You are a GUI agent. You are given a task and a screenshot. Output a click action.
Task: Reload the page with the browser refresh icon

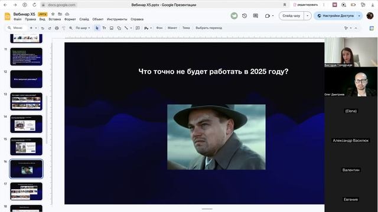(x=34, y=5)
